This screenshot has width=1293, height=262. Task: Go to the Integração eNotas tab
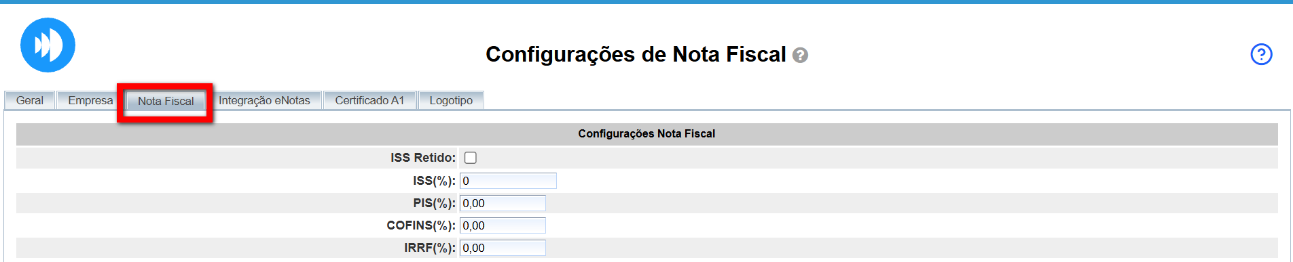click(x=264, y=100)
